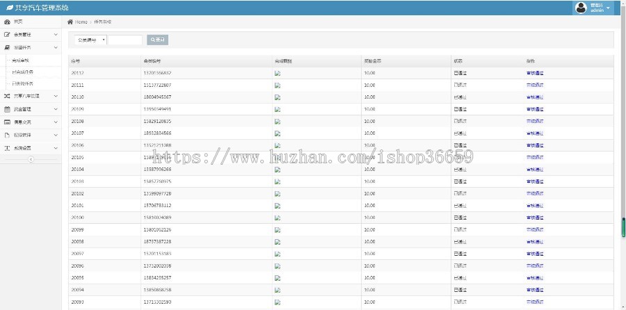This screenshot has width=626, height=310.
Task: Click the reward coins column header
Action: (372, 61)
